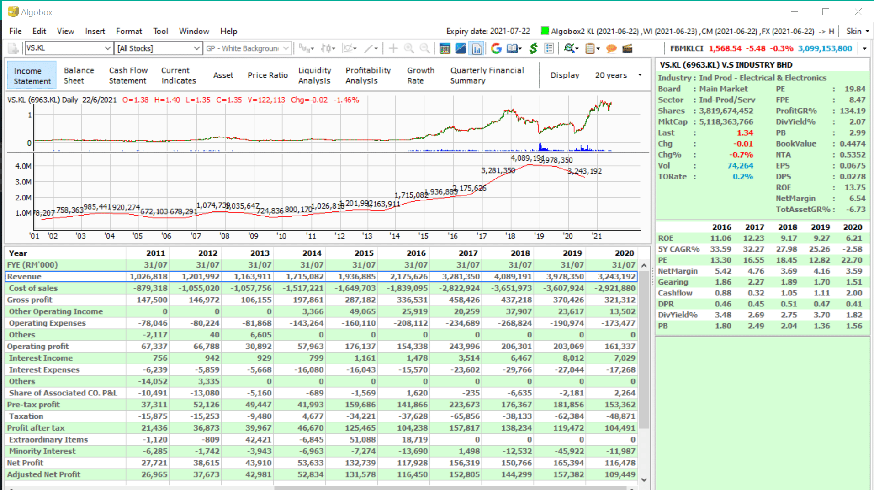Expand the book icon dropdown arrow
The width and height of the screenshot is (874, 490).
tap(520, 48)
